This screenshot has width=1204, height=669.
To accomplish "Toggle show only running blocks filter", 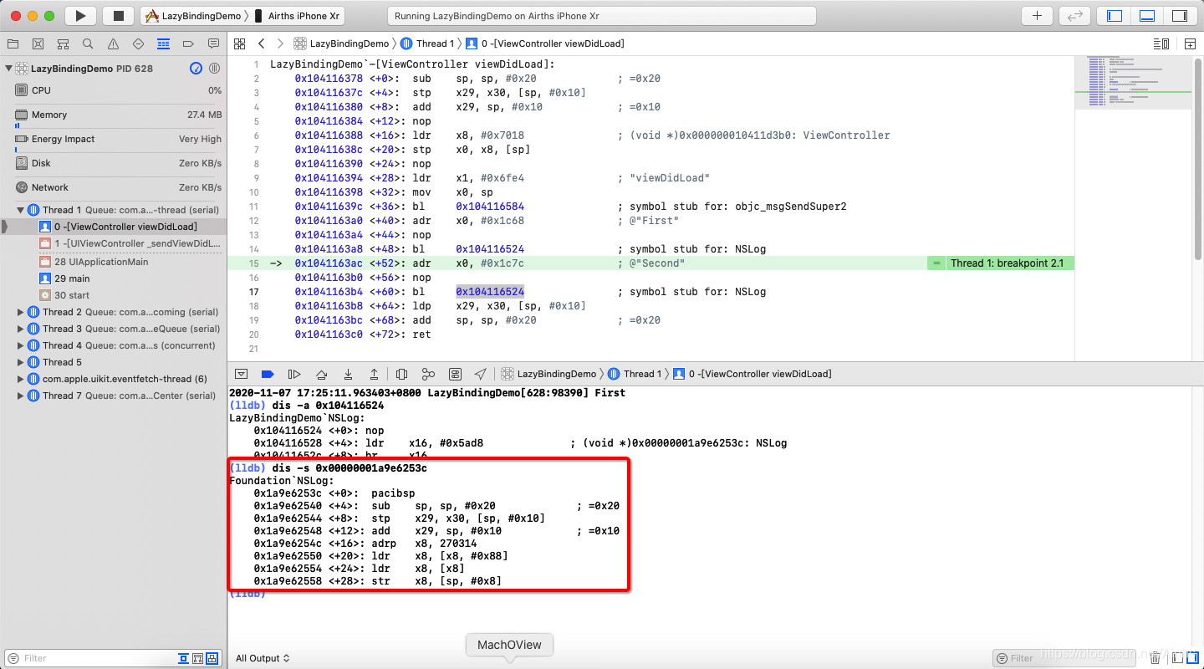I will (212, 658).
